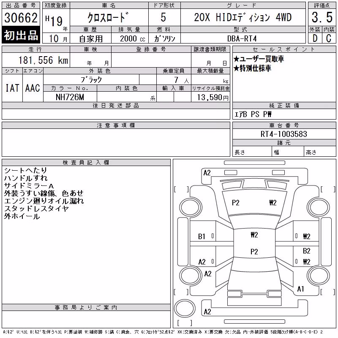The height and width of the screenshot is (338, 338).
Task: Click the 幅 dimension cell
Action: [288, 151]
